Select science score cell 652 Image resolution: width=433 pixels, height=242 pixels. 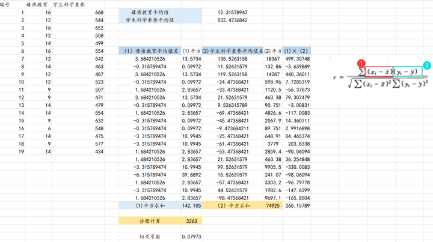[x=78, y=28]
